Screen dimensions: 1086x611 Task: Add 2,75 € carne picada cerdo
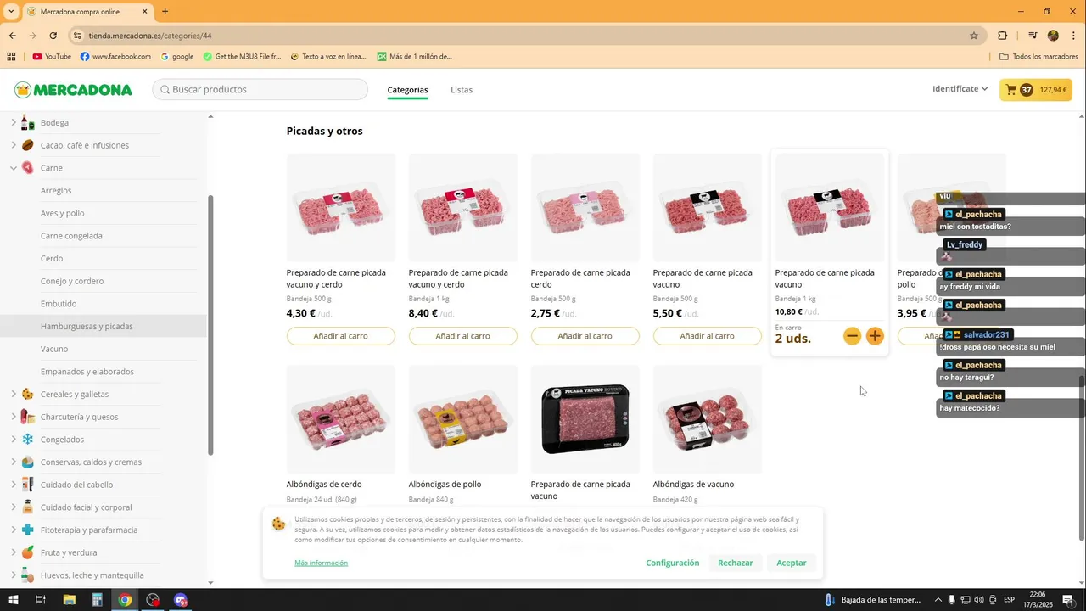585,336
